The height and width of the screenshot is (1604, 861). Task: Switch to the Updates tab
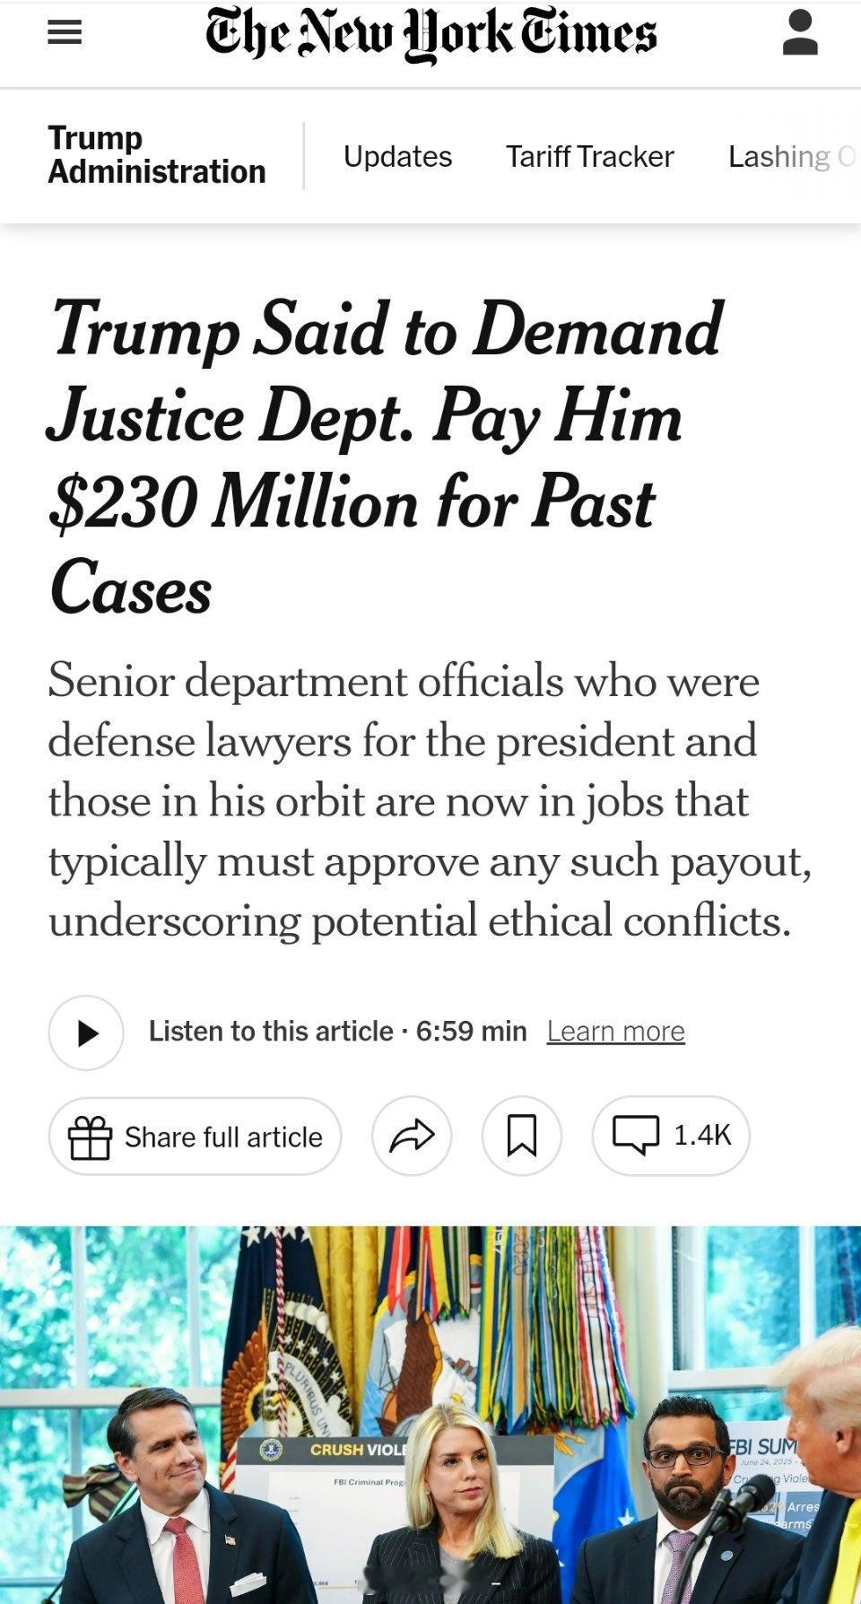(397, 156)
